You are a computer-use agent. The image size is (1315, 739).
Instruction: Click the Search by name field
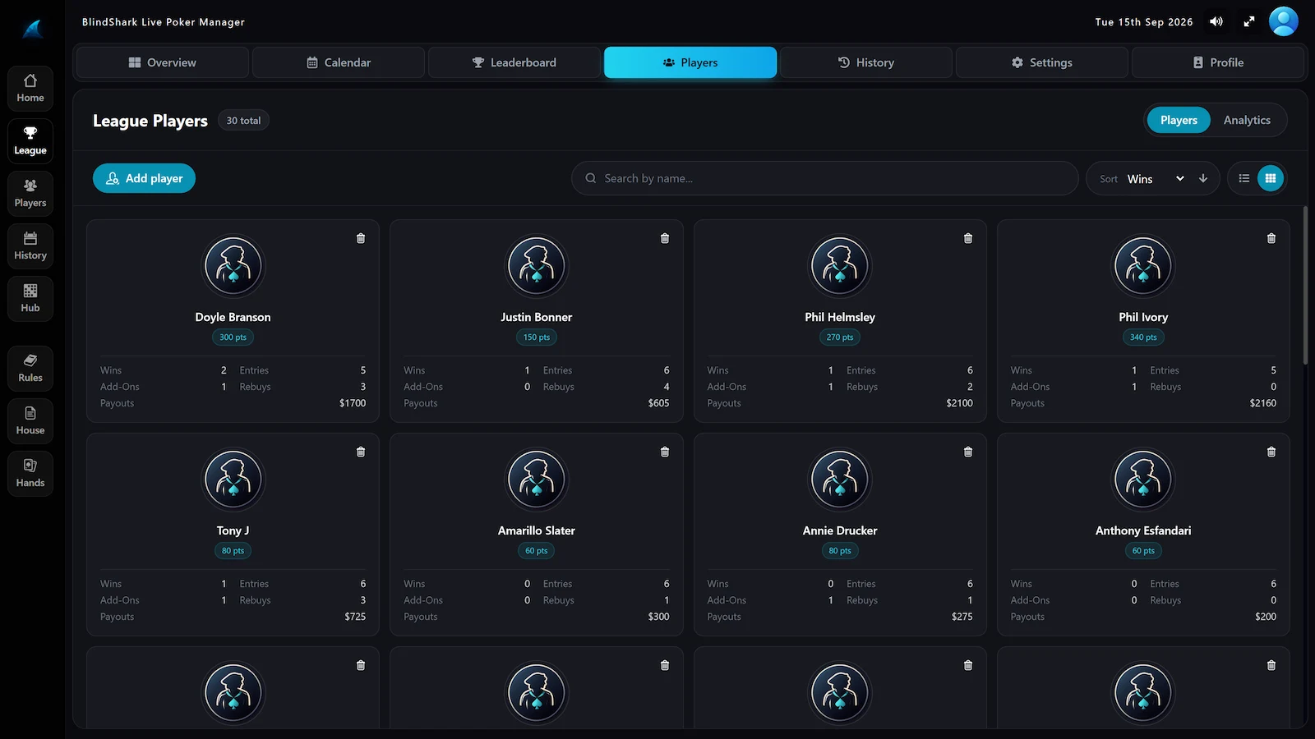pyautogui.click(x=824, y=178)
